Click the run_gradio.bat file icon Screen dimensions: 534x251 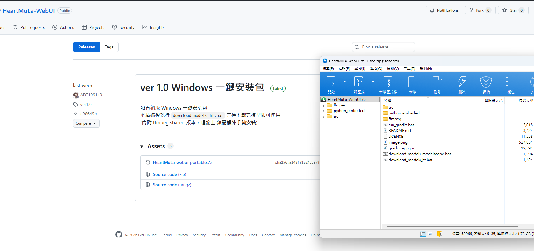coord(385,125)
